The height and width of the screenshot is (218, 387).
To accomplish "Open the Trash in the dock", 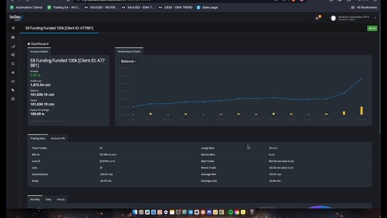I will click(252, 212).
